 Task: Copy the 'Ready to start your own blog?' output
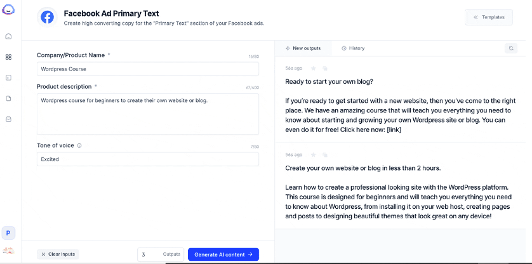[x=324, y=69]
